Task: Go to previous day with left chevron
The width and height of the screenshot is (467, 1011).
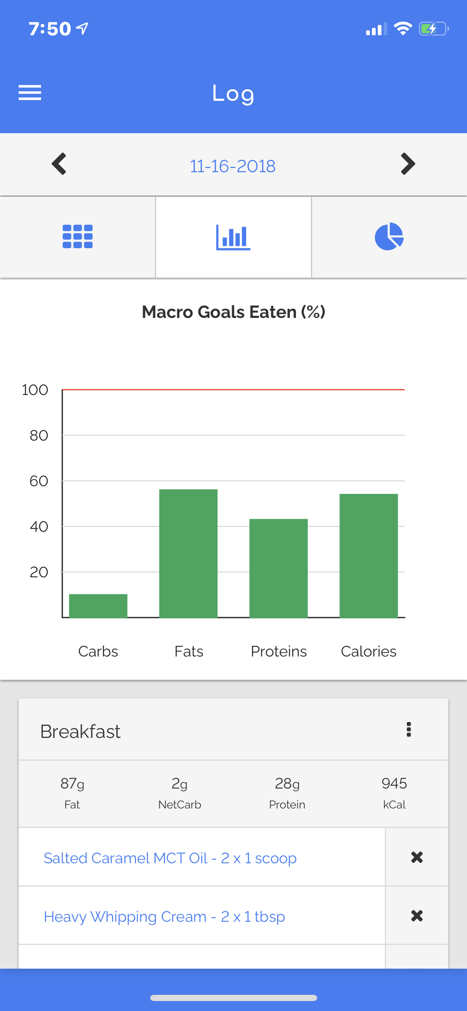Action: (x=59, y=164)
